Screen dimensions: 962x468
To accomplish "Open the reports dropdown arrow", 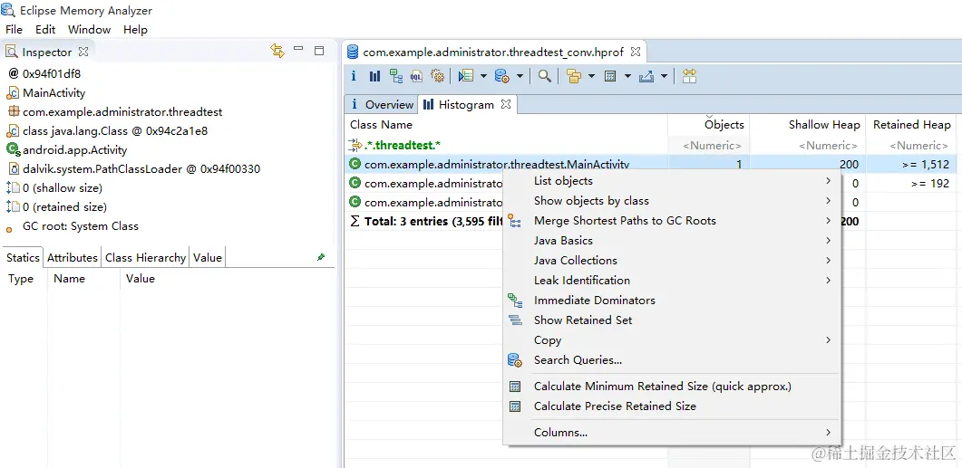I will (x=483, y=76).
